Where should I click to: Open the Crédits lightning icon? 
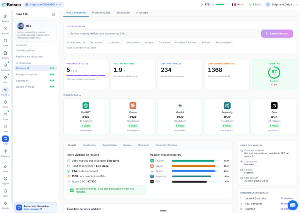tap(5, 203)
